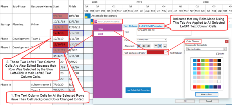Pick the blue swatch in palette top row
The image size is (232, 105).
click(195, 61)
